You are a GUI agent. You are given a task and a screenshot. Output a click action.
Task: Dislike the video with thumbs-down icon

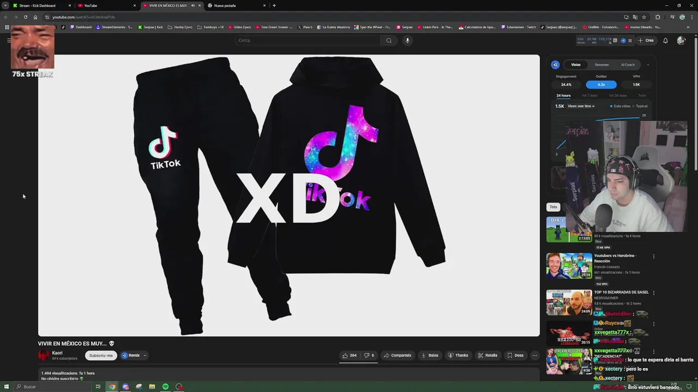pyautogui.click(x=369, y=356)
